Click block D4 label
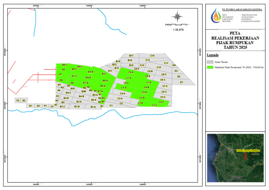 click(174, 65)
